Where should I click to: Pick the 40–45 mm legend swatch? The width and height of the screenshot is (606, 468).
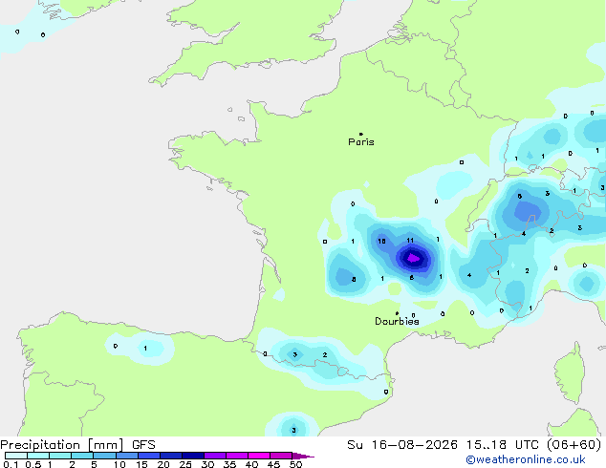[259, 456]
